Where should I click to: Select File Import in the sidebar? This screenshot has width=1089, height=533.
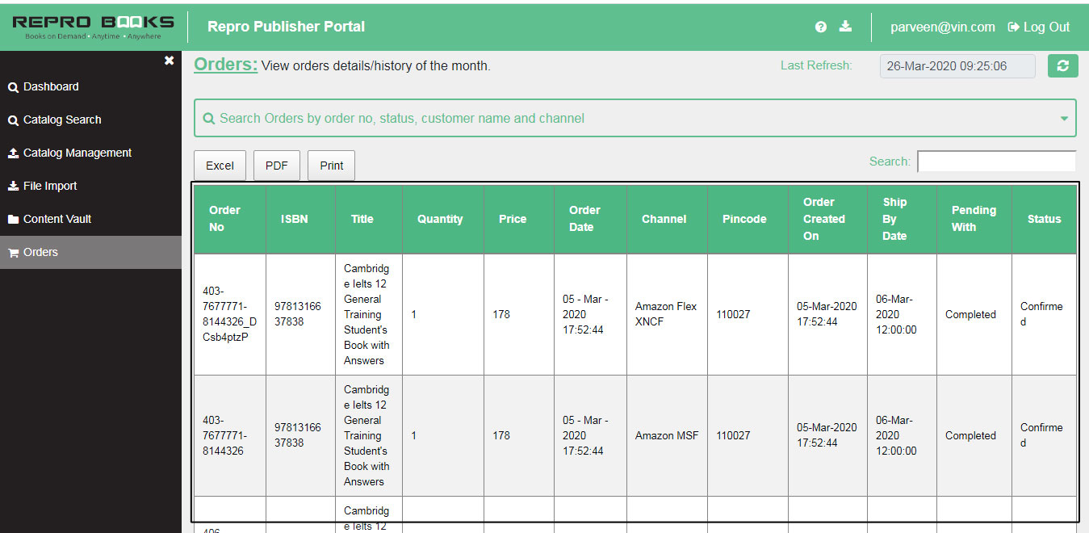48,186
